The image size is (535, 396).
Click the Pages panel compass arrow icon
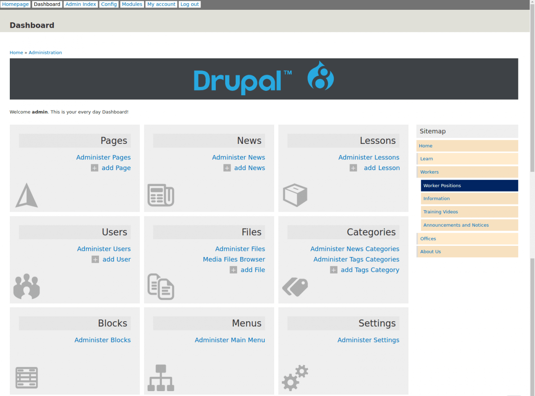27,195
